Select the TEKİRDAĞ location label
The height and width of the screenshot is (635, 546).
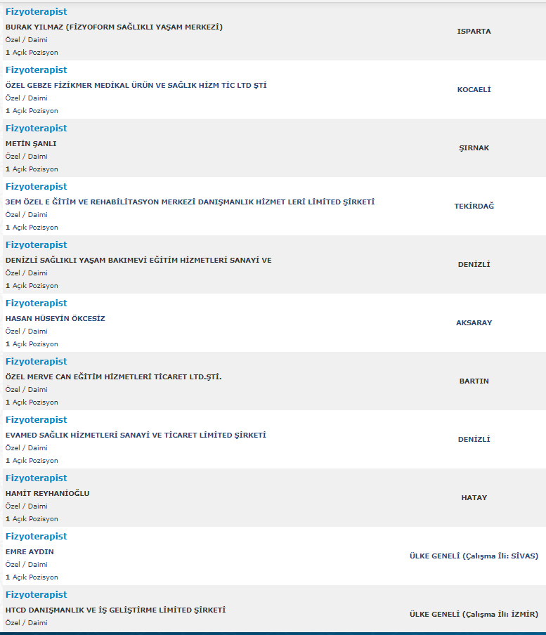pos(474,206)
